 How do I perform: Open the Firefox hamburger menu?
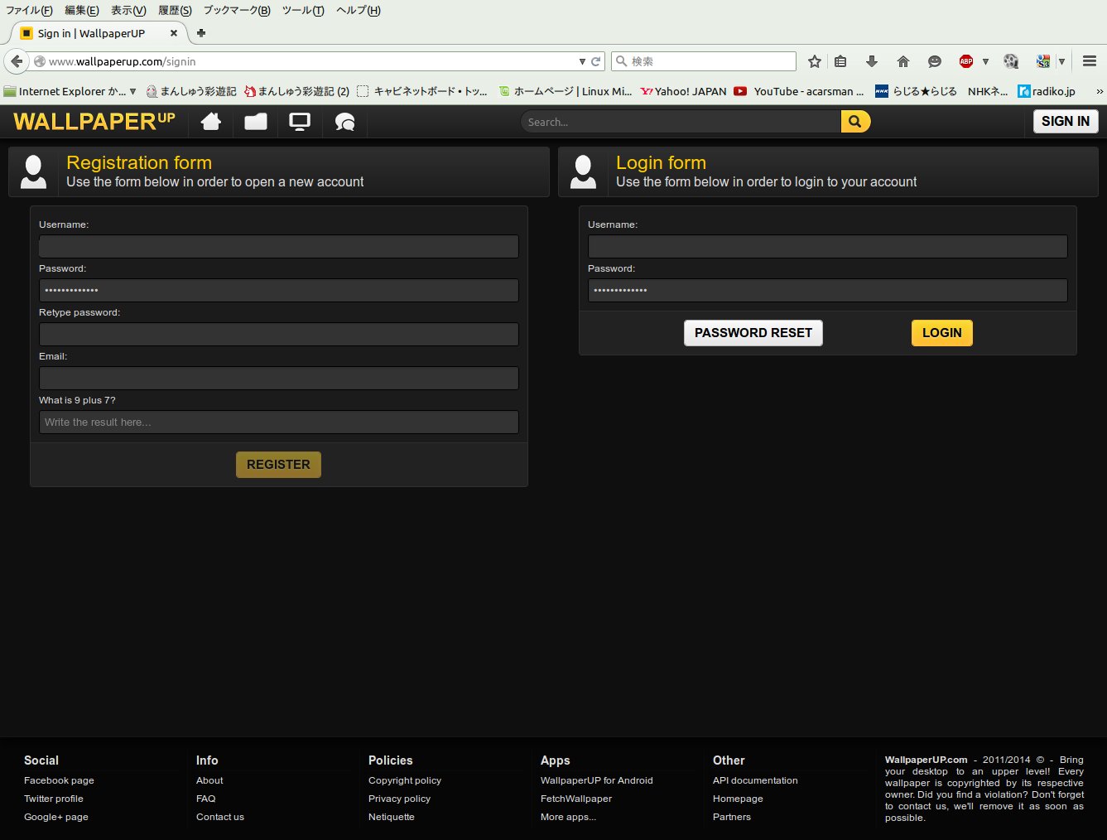[x=1090, y=61]
